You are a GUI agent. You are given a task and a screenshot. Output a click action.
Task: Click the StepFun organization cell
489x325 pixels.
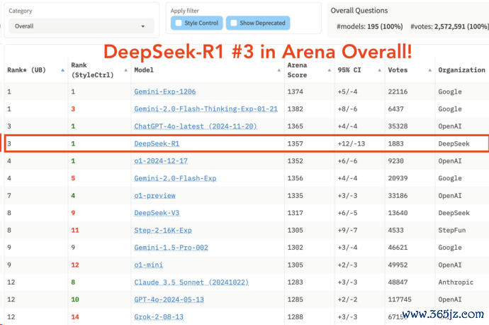(x=452, y=231)
